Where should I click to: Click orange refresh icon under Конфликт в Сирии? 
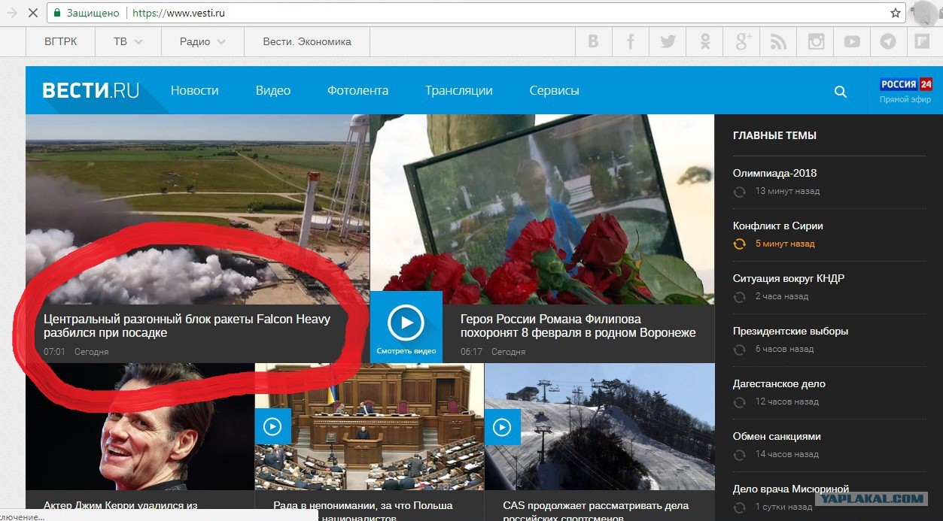(x=740, y=244)
